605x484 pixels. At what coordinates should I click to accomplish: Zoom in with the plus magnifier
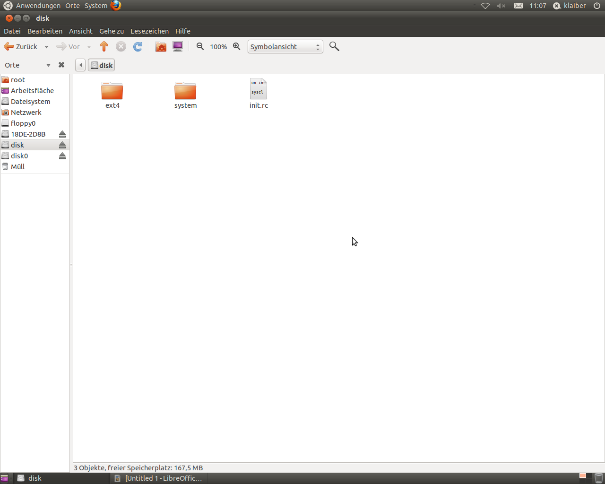[x=237, y=46]
